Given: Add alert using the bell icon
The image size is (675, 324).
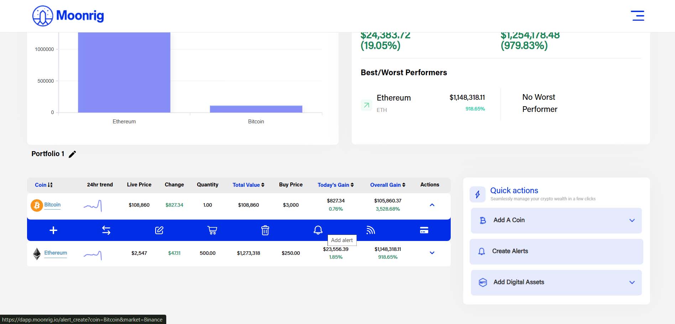Looking at the screenshot, I should click(x=318, y=230).
